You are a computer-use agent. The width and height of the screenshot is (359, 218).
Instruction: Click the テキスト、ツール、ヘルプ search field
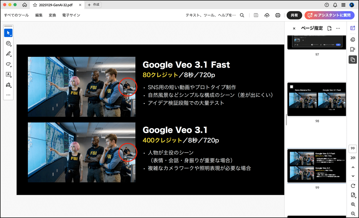[211, 15]
